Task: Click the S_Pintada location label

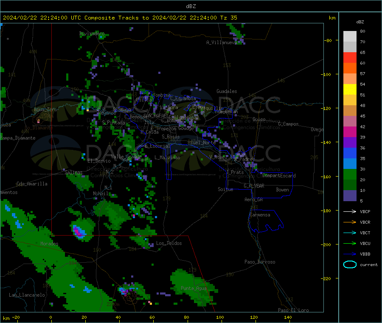Action: click(113, 123)
